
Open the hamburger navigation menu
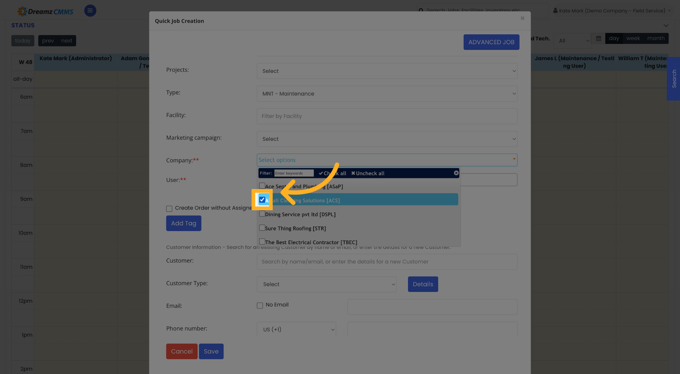(90, 11)
